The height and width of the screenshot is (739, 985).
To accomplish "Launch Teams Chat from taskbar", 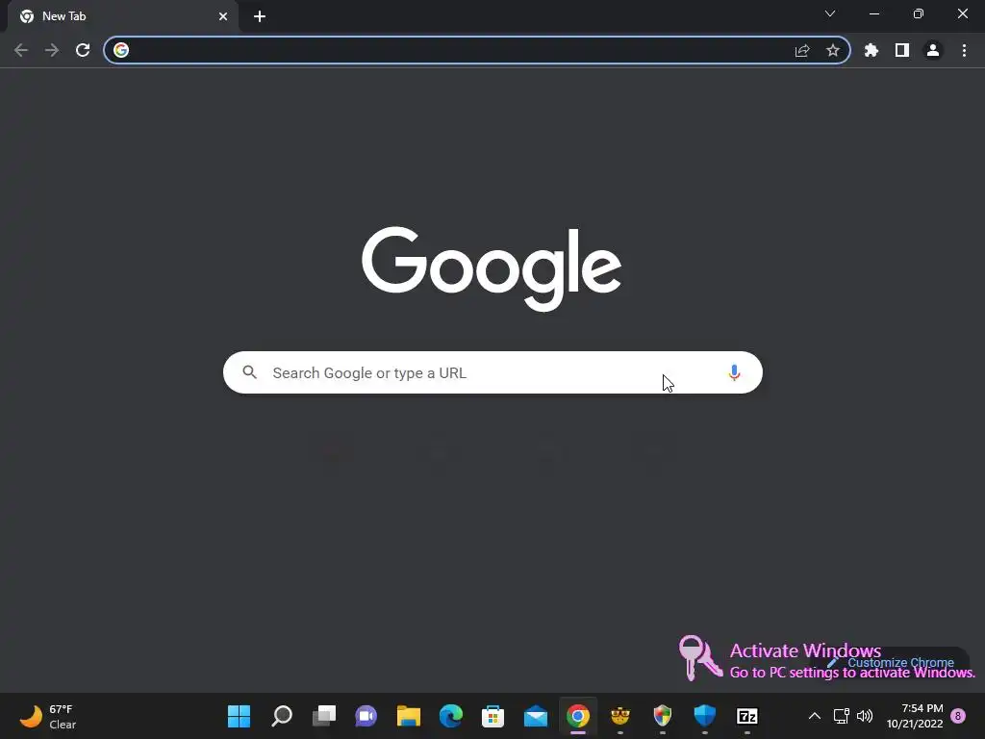I will pyautogui.click(x=366, y=716).
